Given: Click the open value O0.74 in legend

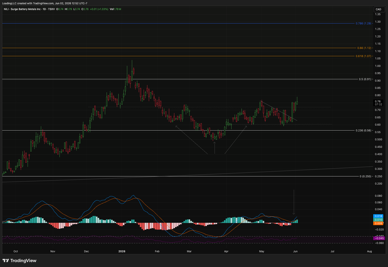Looking at the screenshot, I should pos(60,9).
